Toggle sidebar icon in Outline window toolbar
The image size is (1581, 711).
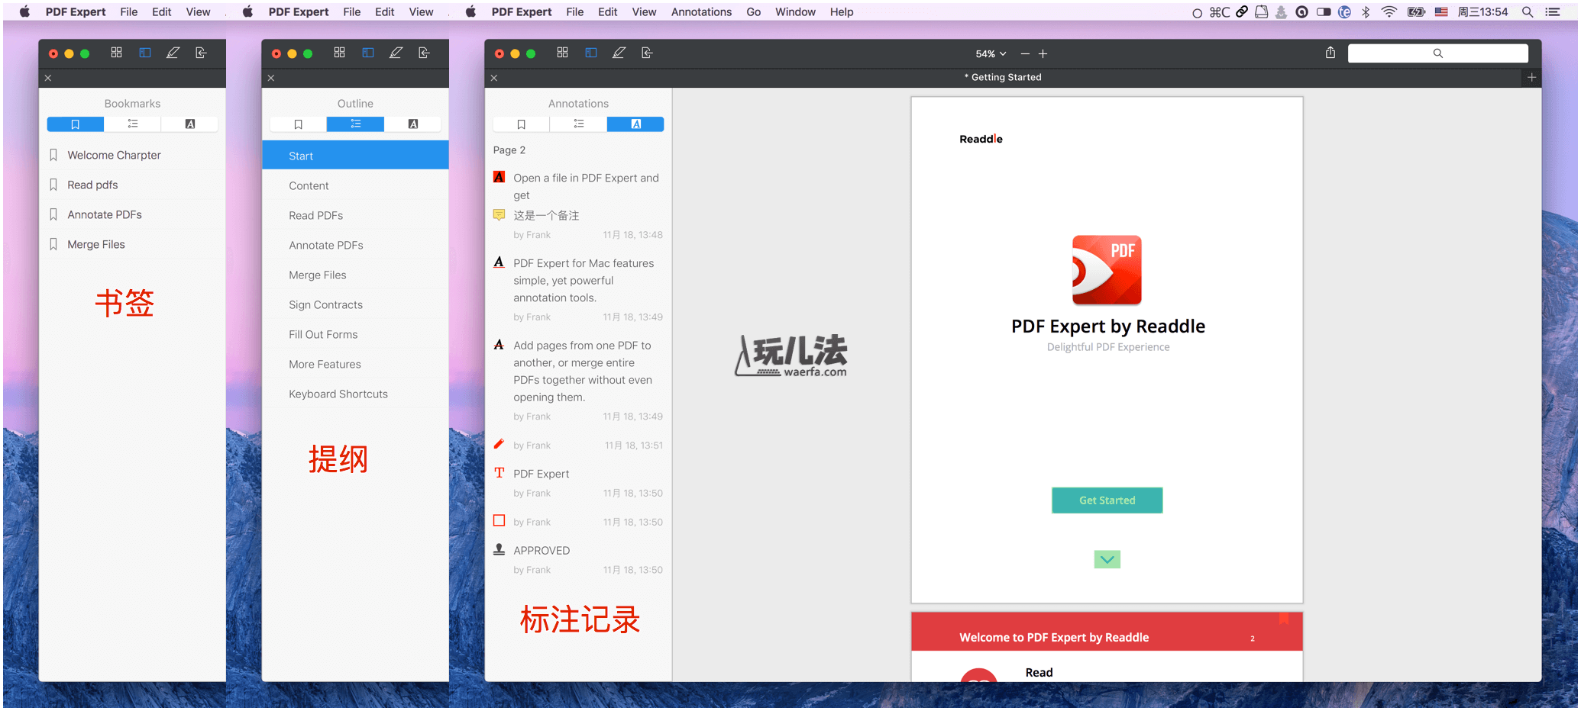(367, 53)
